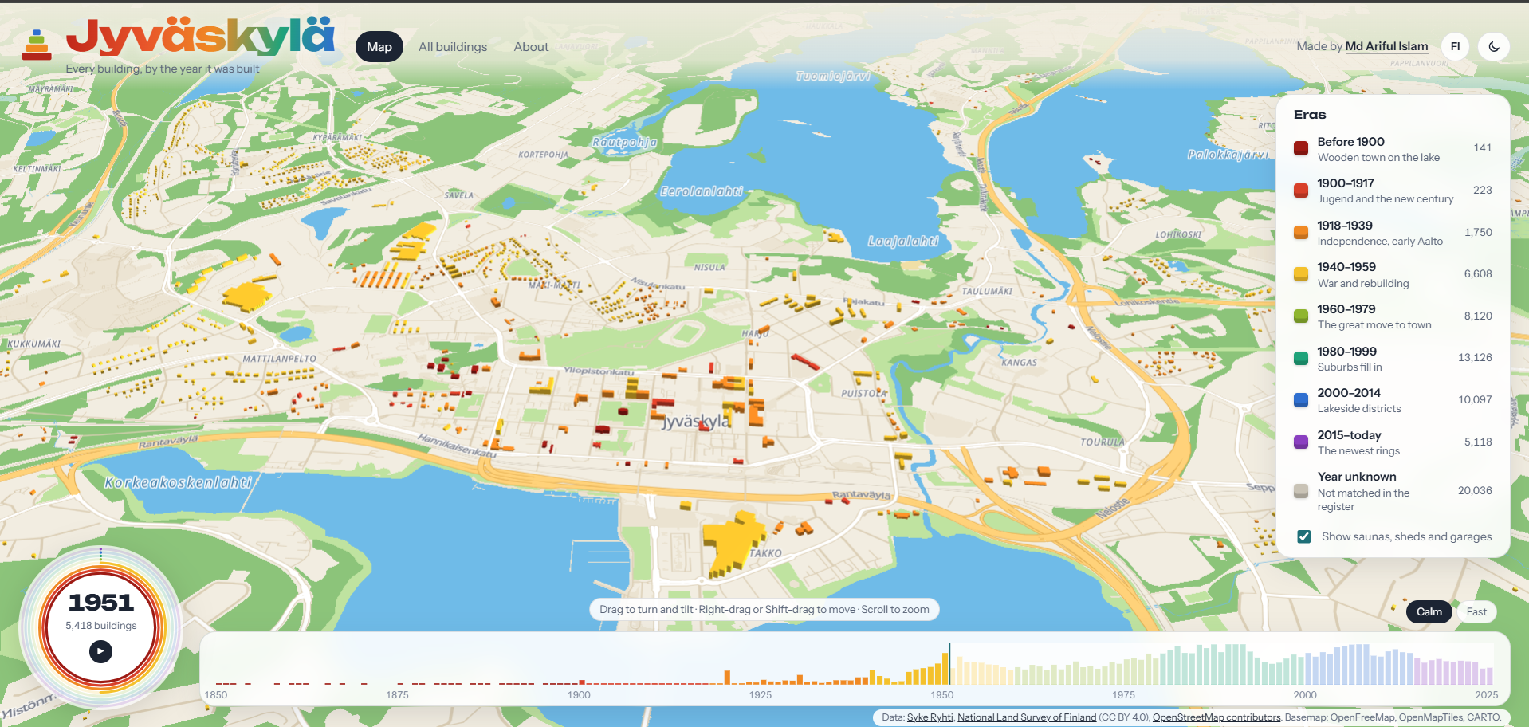Click the 'Lakeside districts' era description
This screenshot has width=1529, height=727.
tap(1359, 409)
